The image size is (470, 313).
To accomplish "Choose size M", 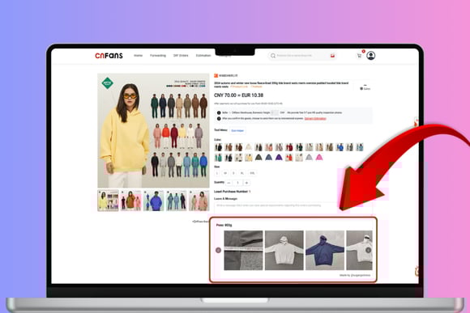I will (225, 173).
